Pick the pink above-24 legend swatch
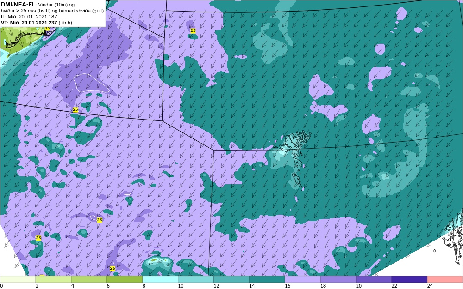This screenshot has height=289, width=463. tap(445, 279)
